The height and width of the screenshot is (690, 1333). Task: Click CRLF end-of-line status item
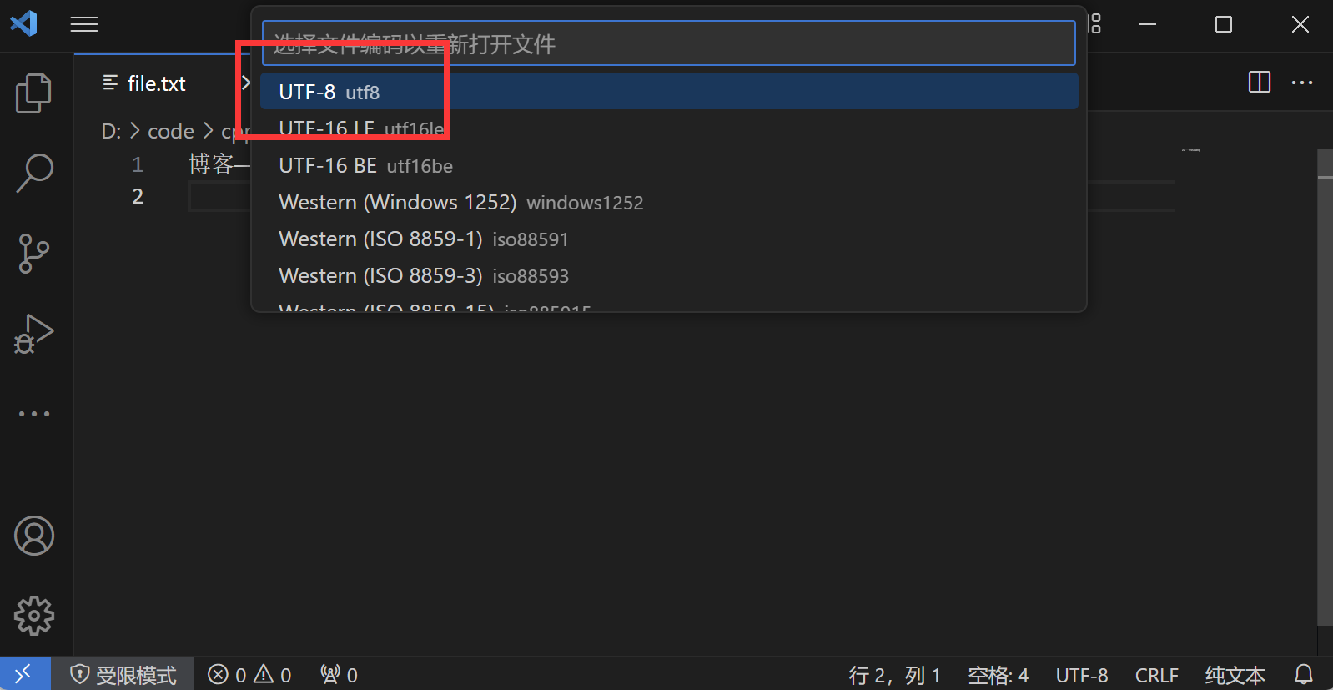(1156, 675)
